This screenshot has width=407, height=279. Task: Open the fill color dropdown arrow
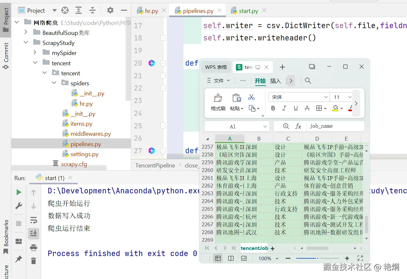coord(342,109)
